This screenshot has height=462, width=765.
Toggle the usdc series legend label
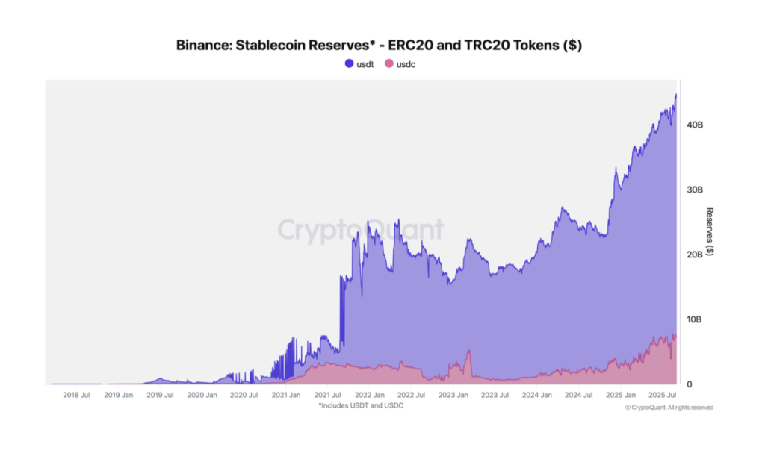[x=406, y=64]
